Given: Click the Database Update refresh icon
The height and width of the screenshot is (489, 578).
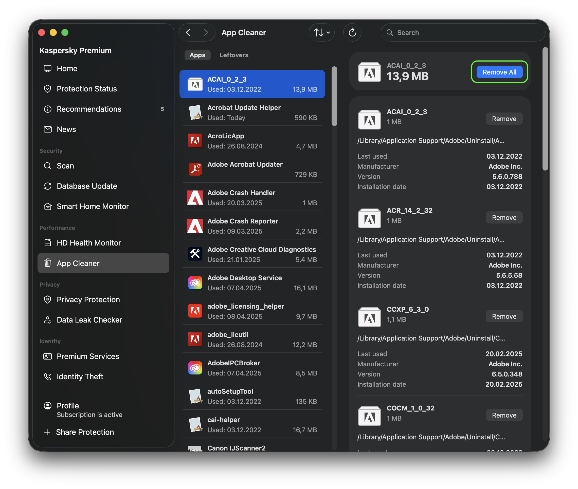Looking at the screenshot, I should (48, 186).
